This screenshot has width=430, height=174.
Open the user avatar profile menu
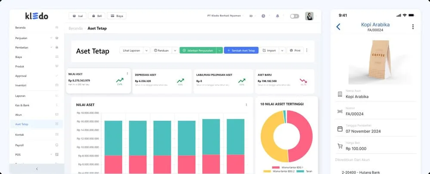309,16
